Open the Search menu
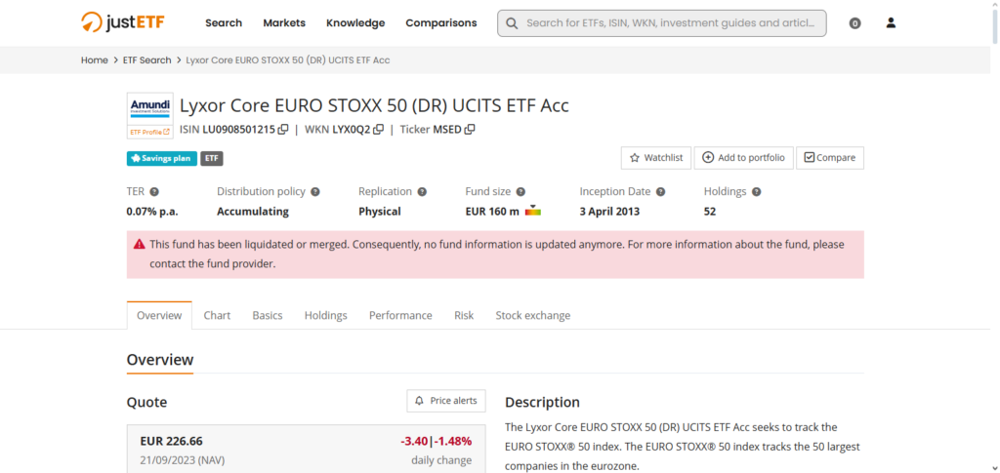Image resolution: width=1000 pixels, height=473 pixels. pyautogui.click(x=224, y=22)
